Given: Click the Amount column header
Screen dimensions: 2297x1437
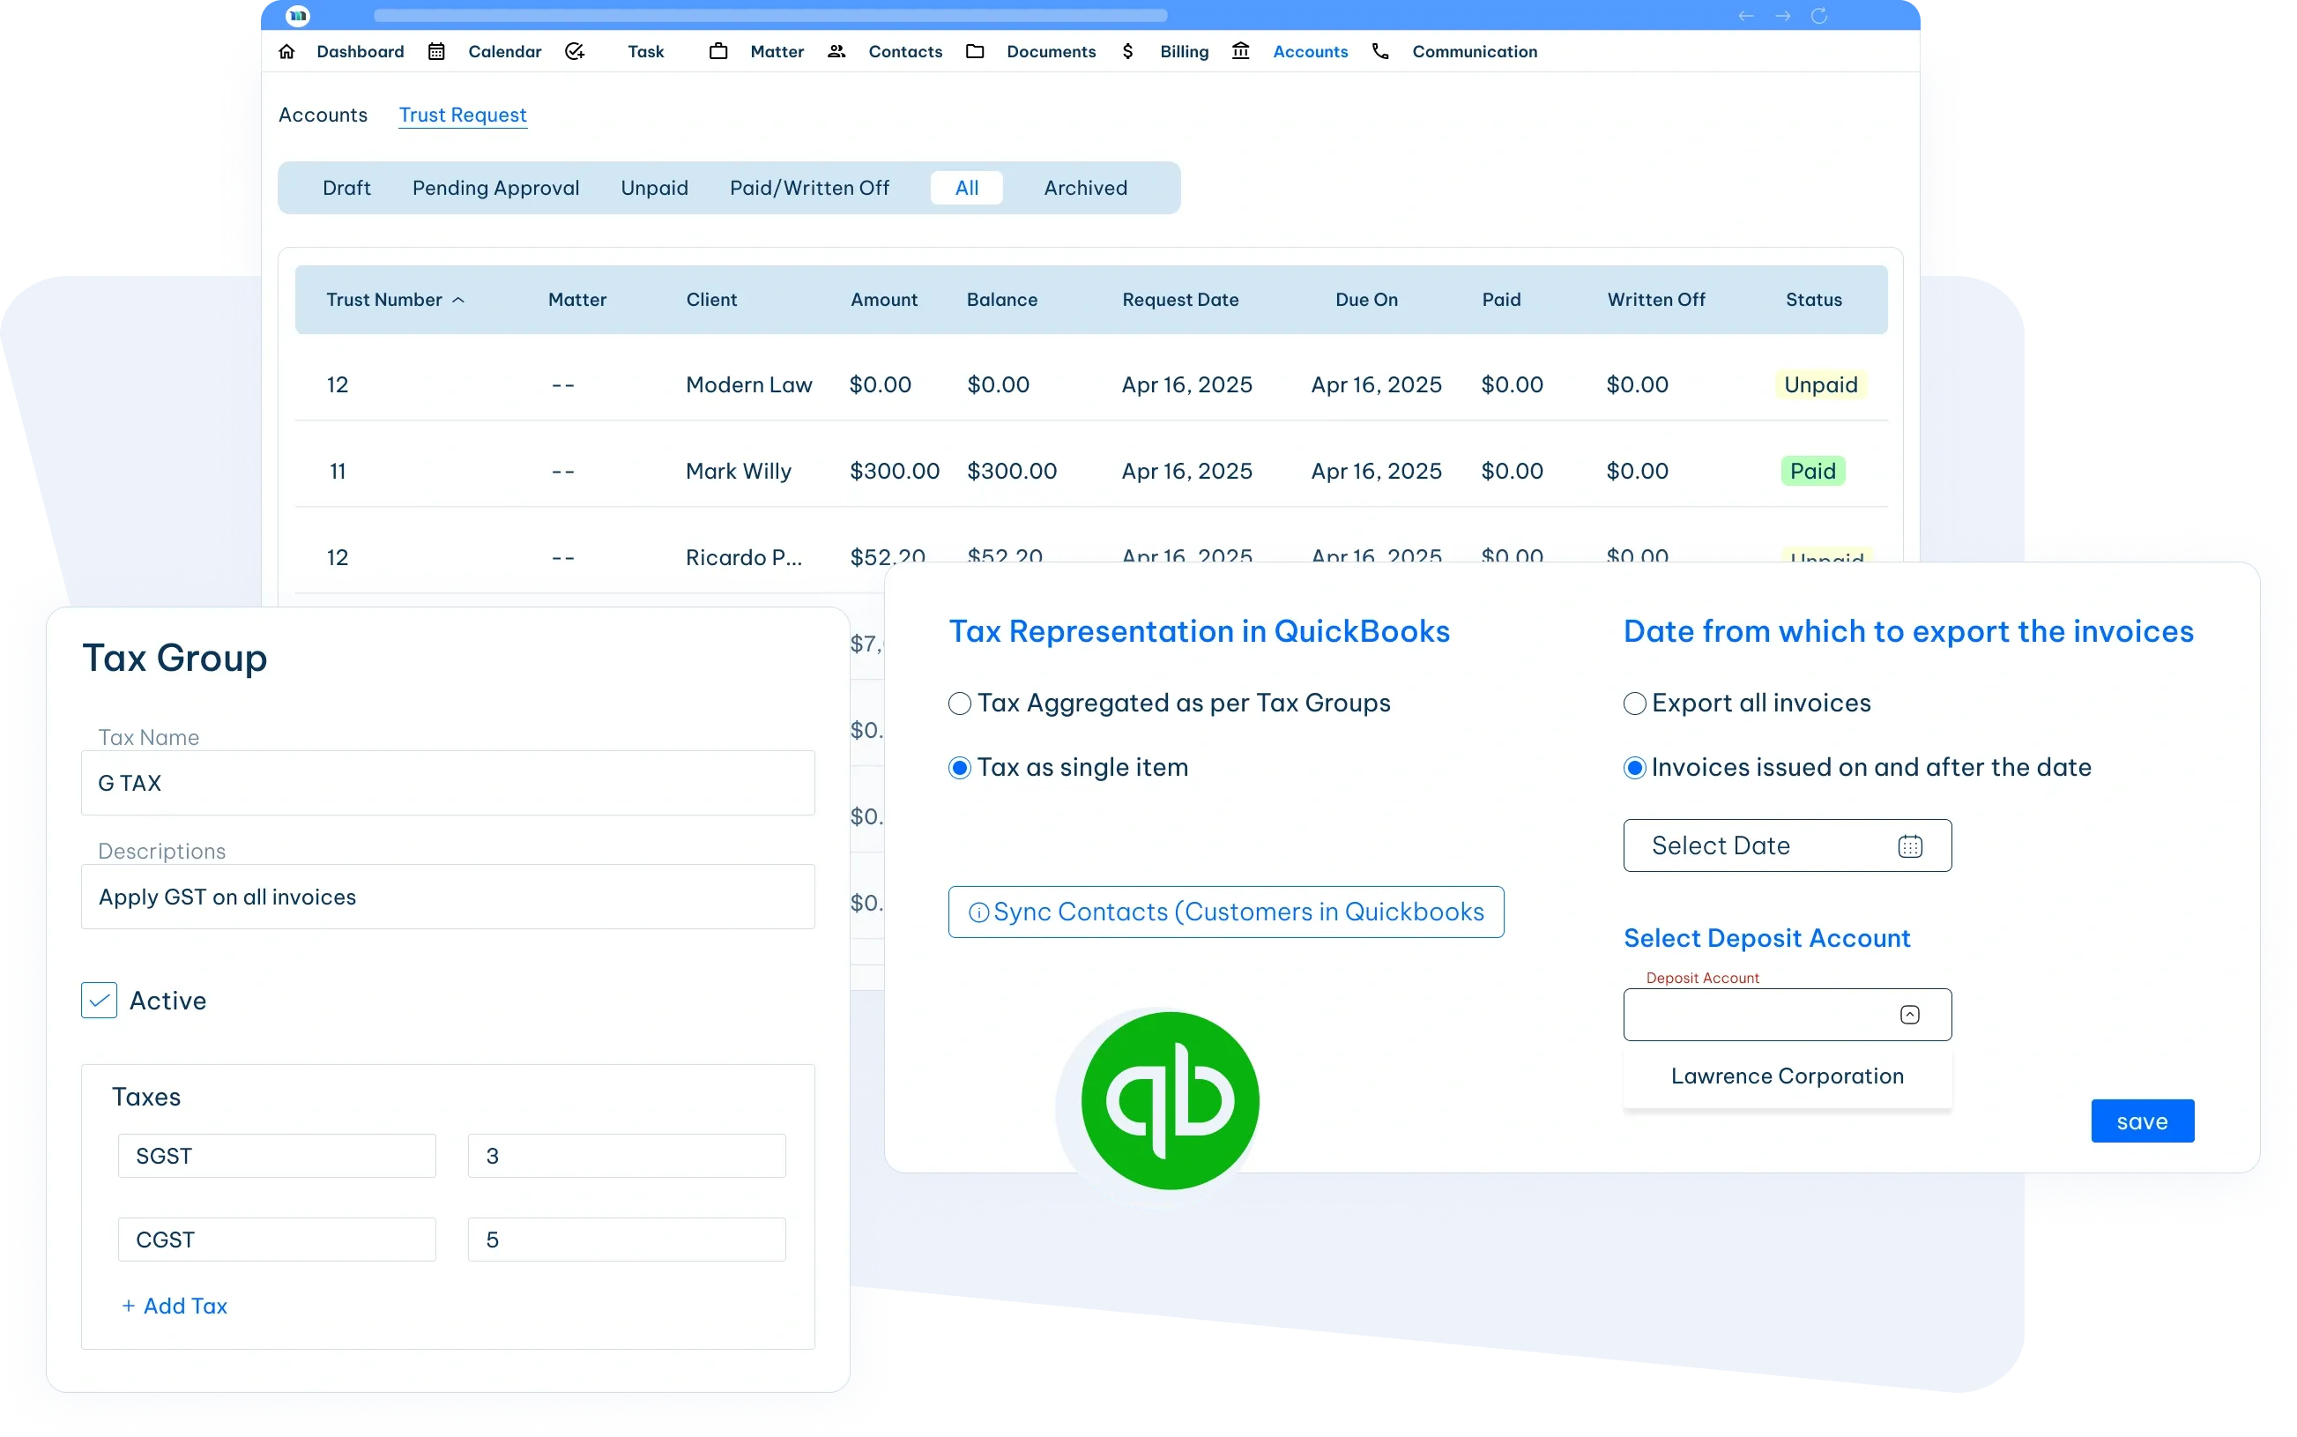Looking at the screenshot, I should click(x=883, y=300).
